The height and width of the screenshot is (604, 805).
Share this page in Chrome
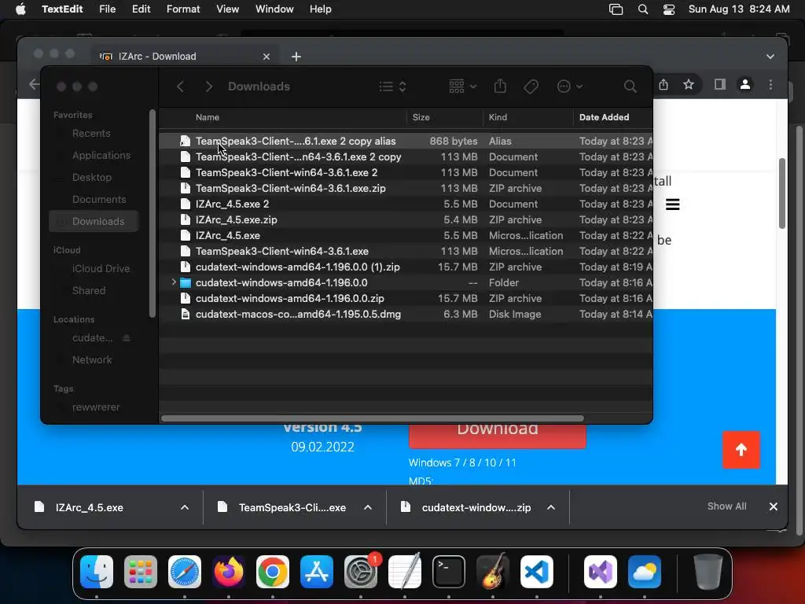tap(663, 84)
